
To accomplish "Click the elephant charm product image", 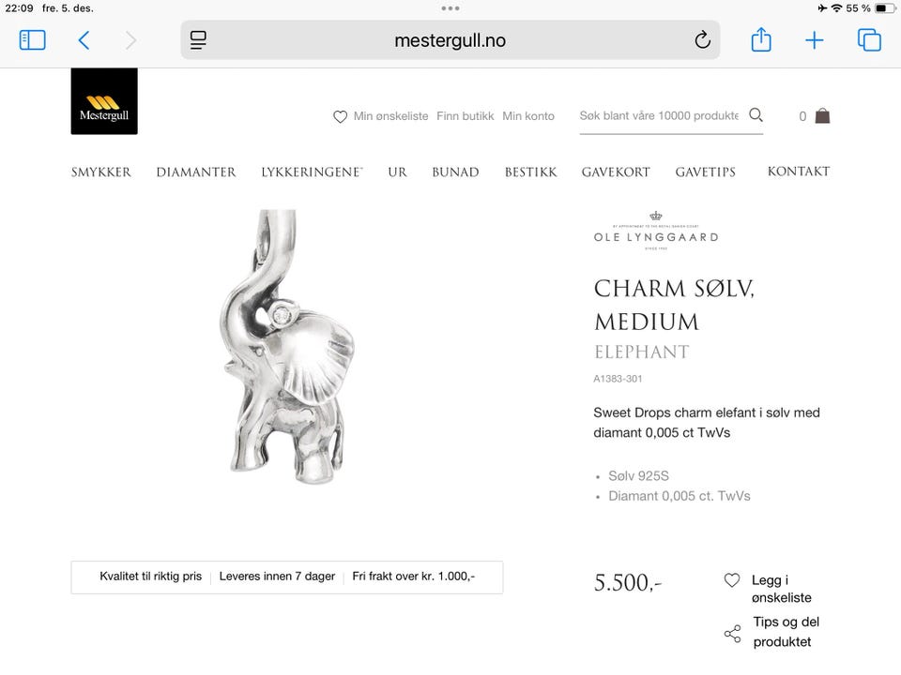I will pos(287,347).
